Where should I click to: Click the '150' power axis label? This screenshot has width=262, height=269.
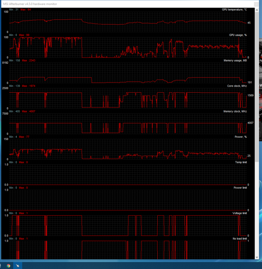pyautogui.click(x=6, y=139)
